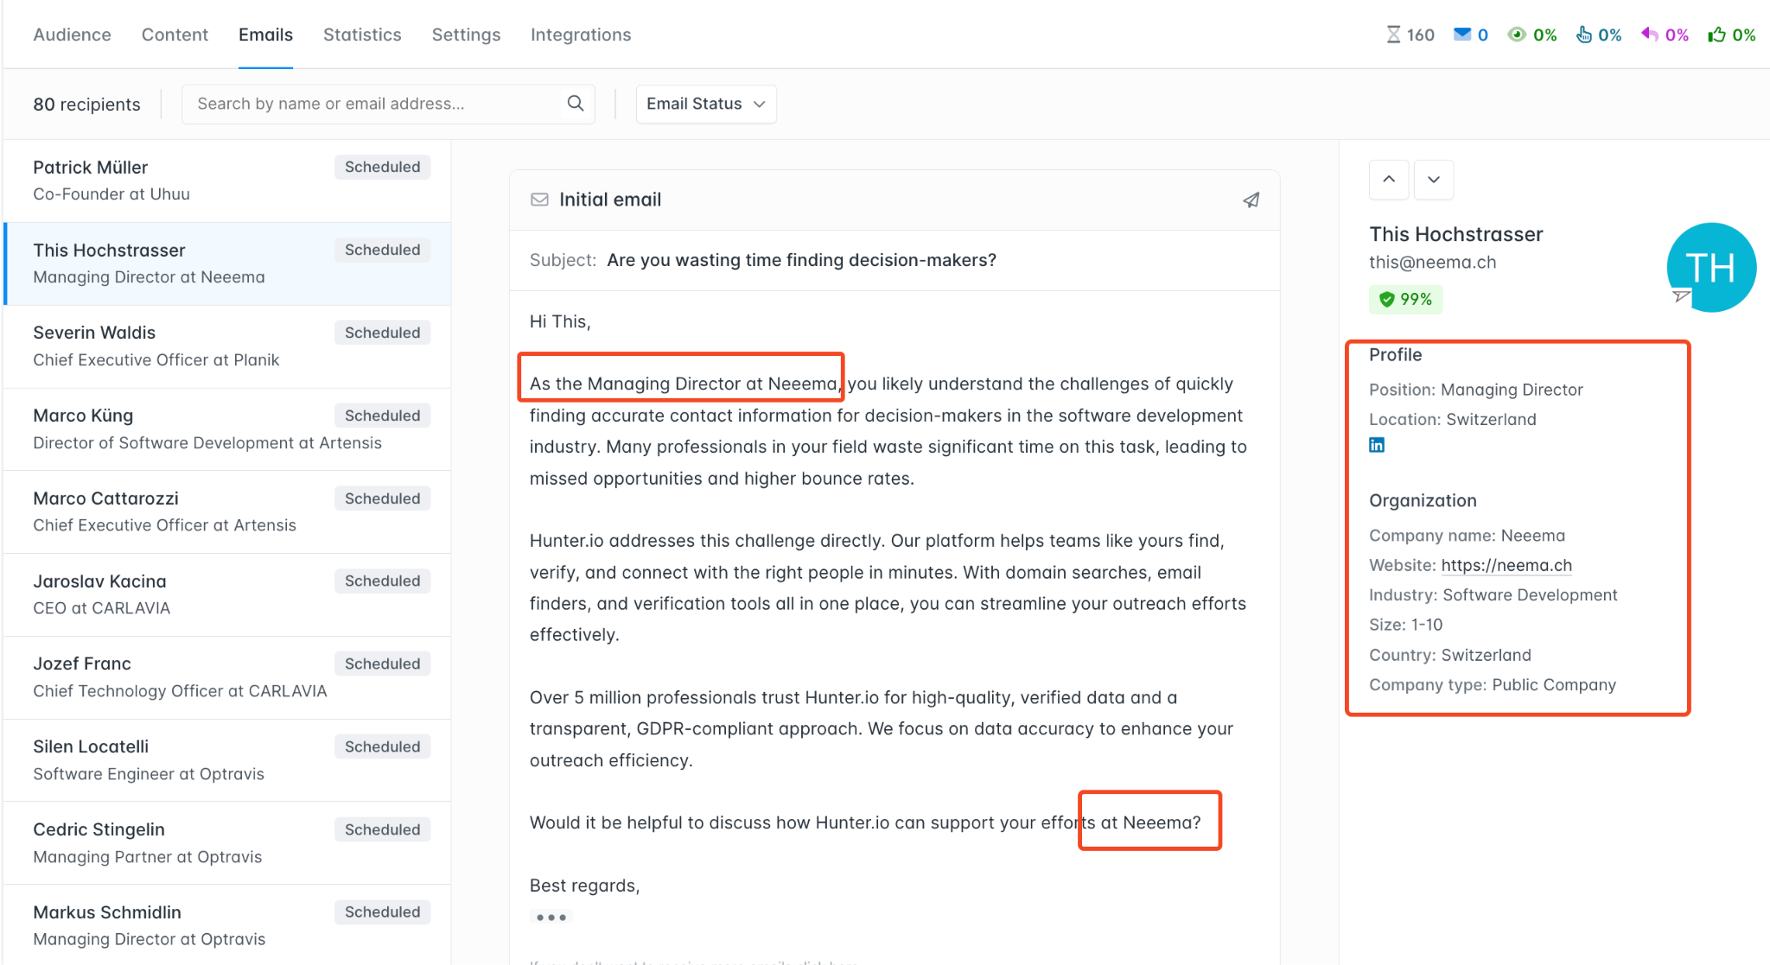Click the green eye open-rate icon
Screen dimensions: 1770x965
coord(1517,35)
